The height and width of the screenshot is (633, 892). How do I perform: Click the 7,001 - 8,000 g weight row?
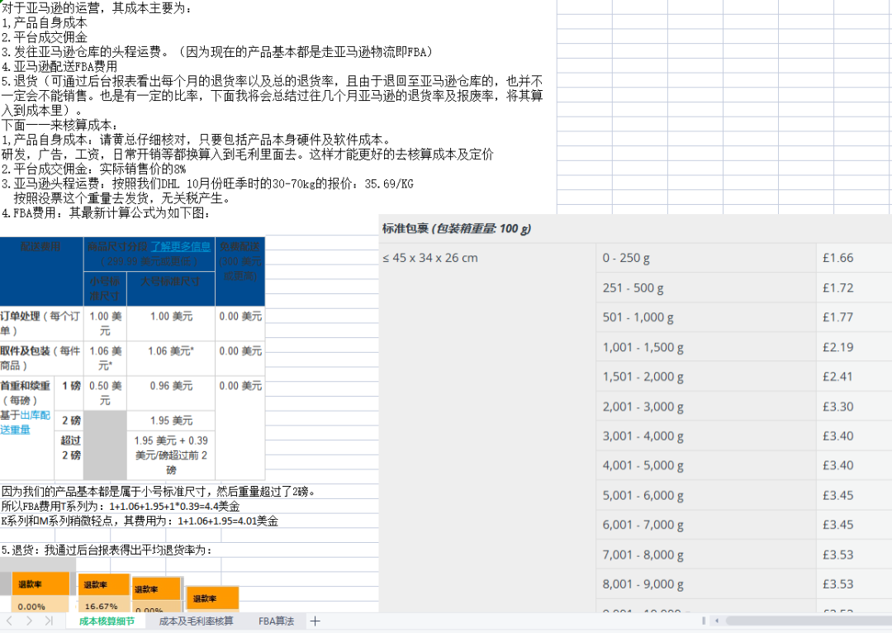643,554
